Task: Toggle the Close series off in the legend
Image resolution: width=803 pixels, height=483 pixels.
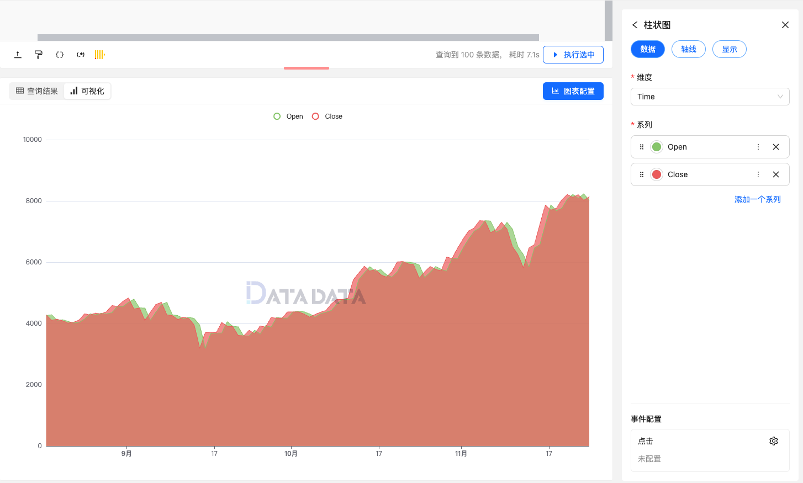Action: click(x=327, y=116)
